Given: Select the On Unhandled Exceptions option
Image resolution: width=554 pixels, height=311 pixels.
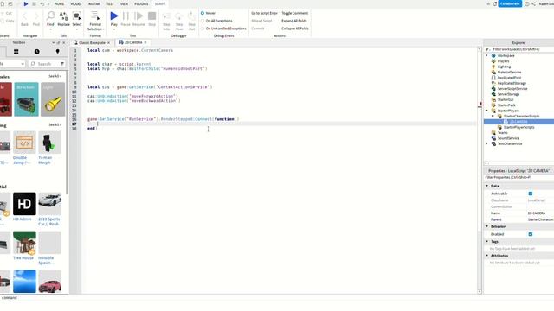Looking at the screenshot, I should (203, 29).
